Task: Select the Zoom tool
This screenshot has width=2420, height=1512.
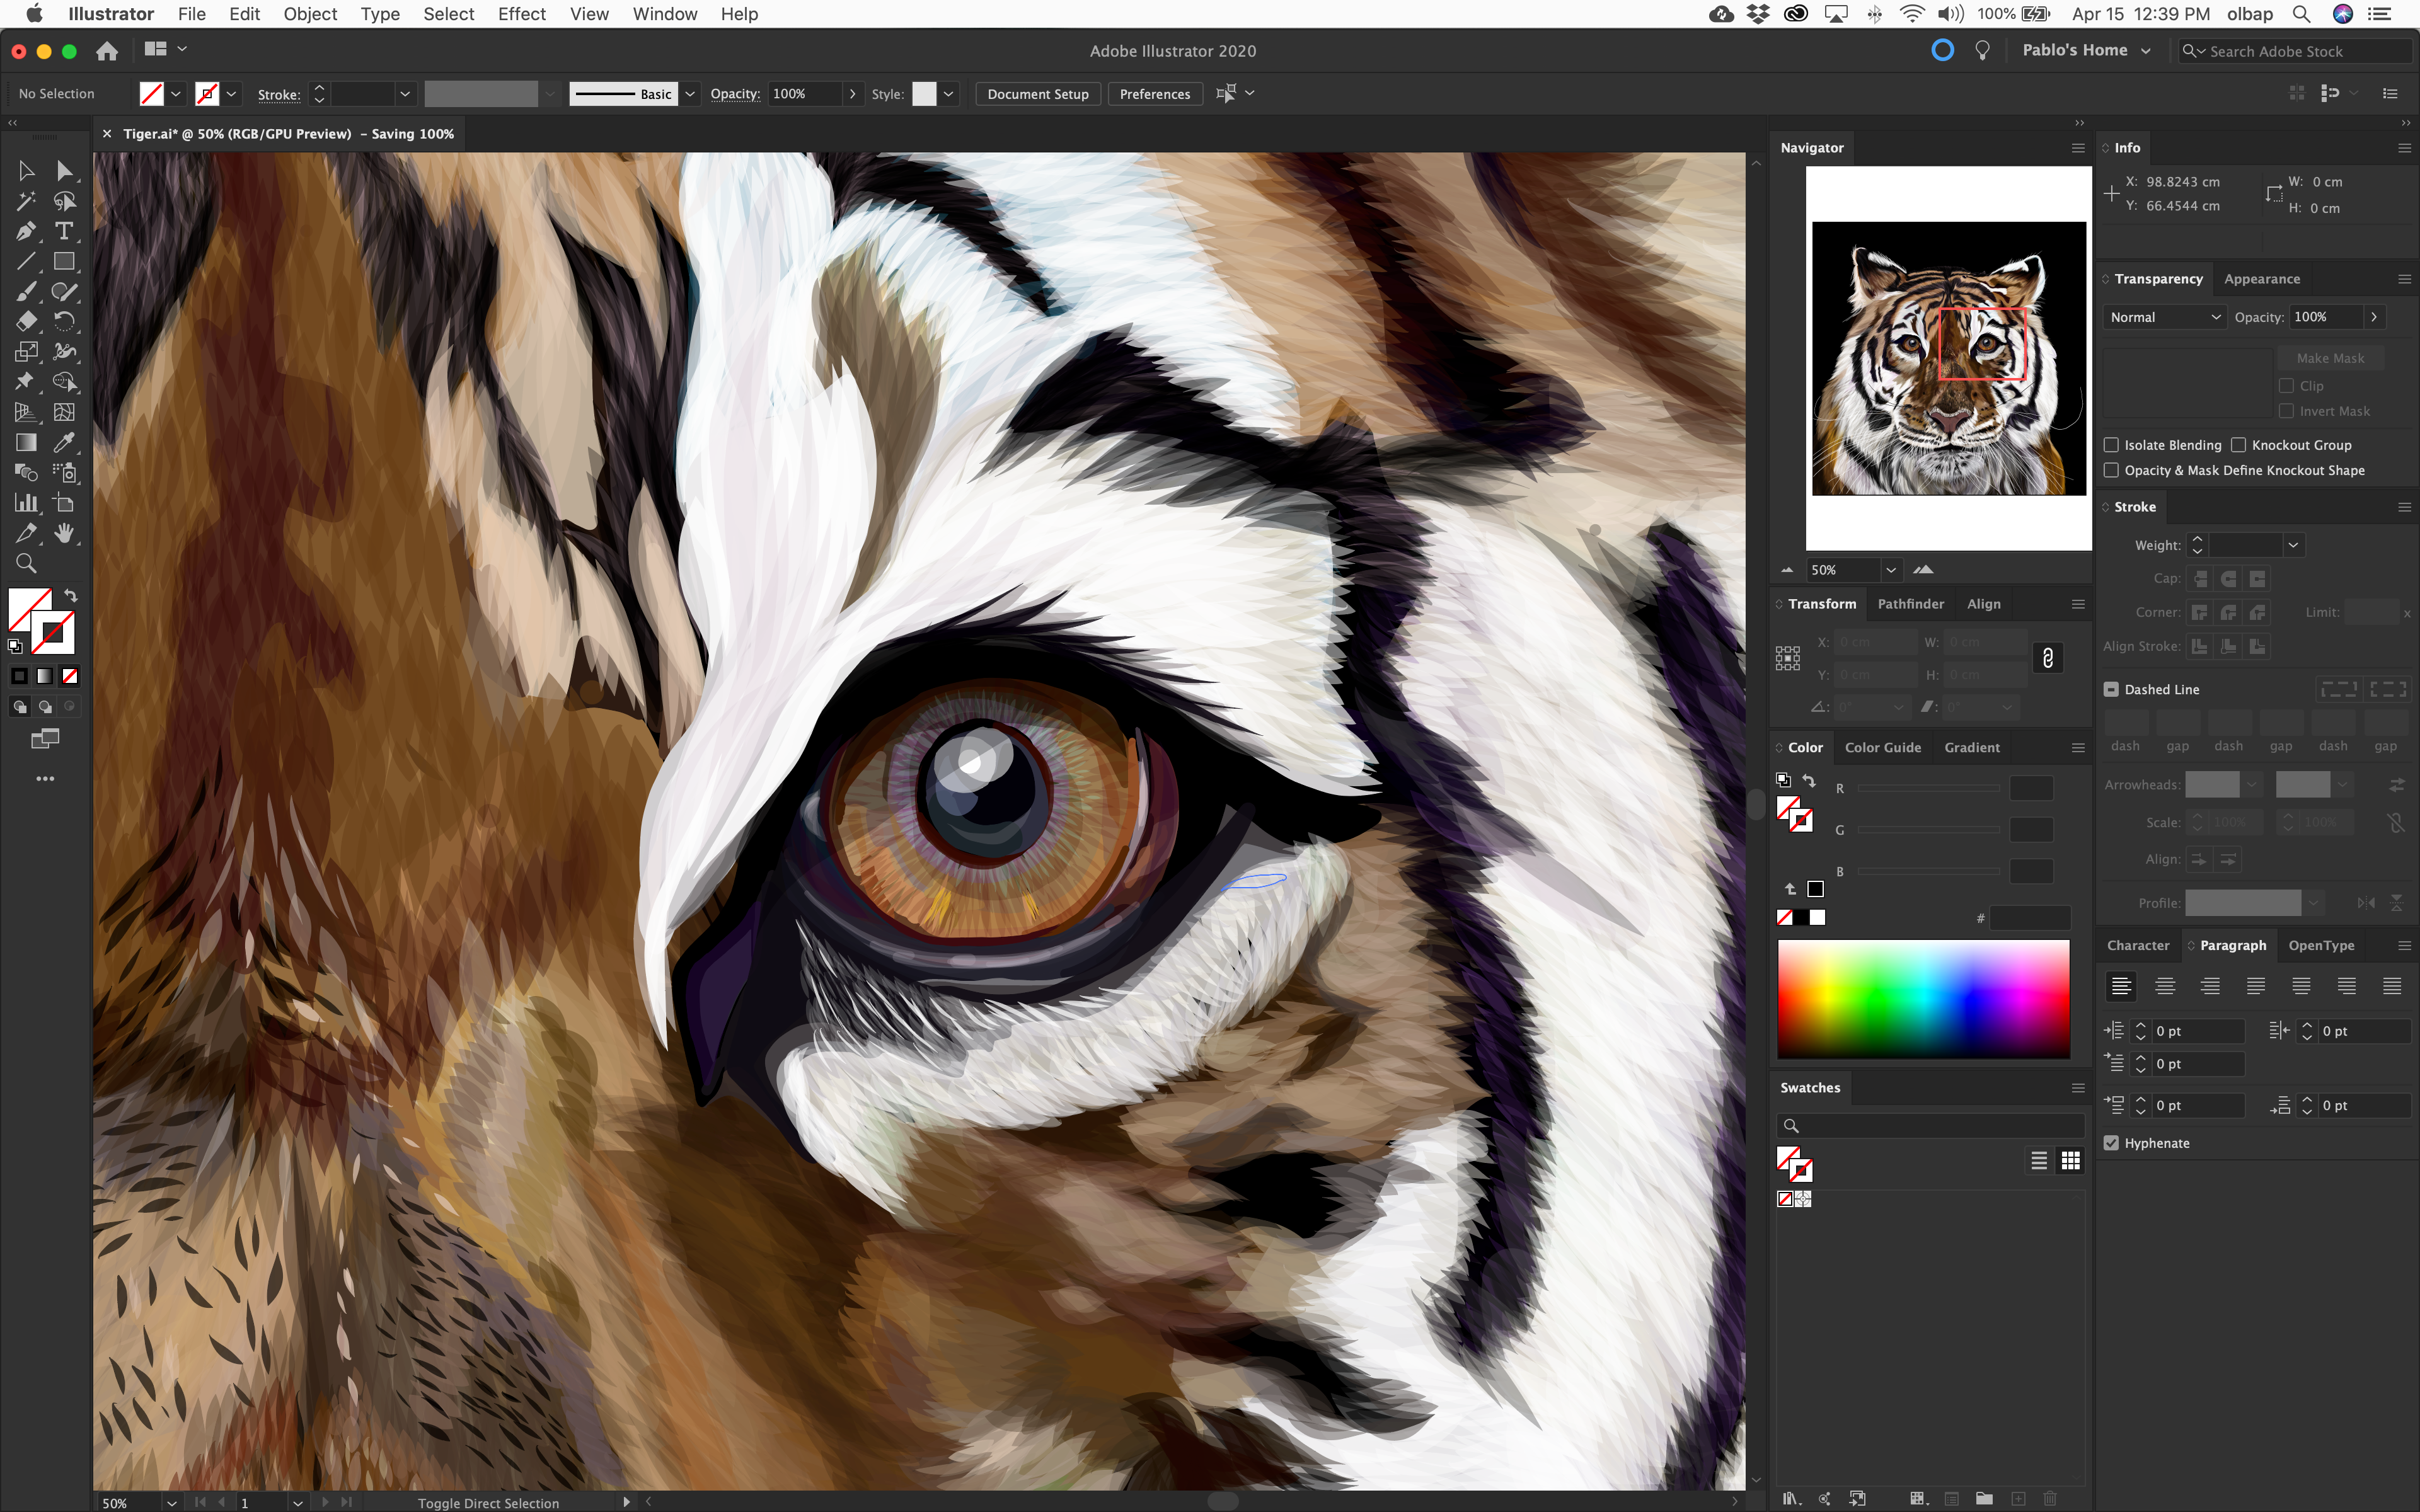Action: coord(26,564)
